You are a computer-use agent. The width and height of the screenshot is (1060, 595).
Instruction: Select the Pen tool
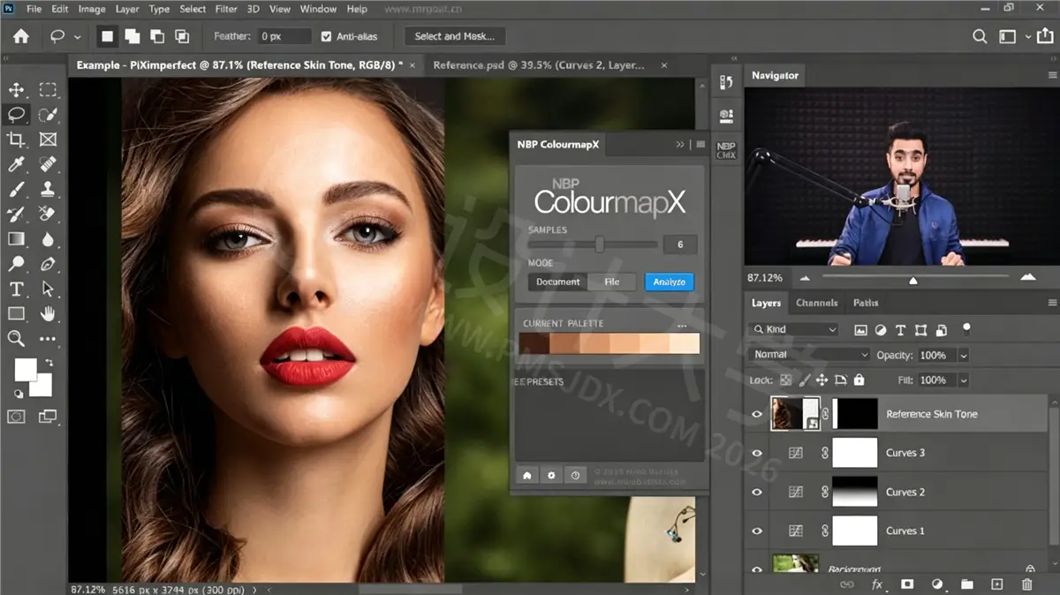pos(48,264)
